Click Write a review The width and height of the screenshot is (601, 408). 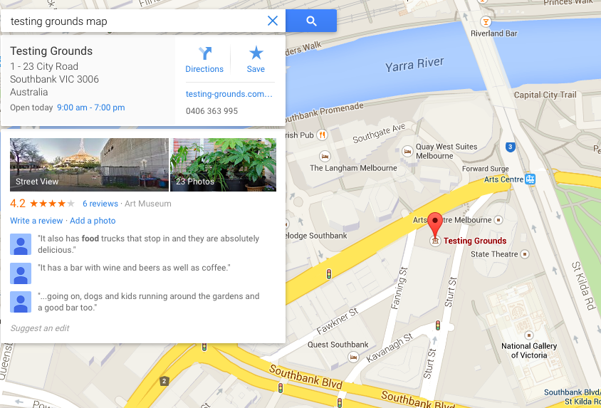pyautogui.click(x=36, y=221)
